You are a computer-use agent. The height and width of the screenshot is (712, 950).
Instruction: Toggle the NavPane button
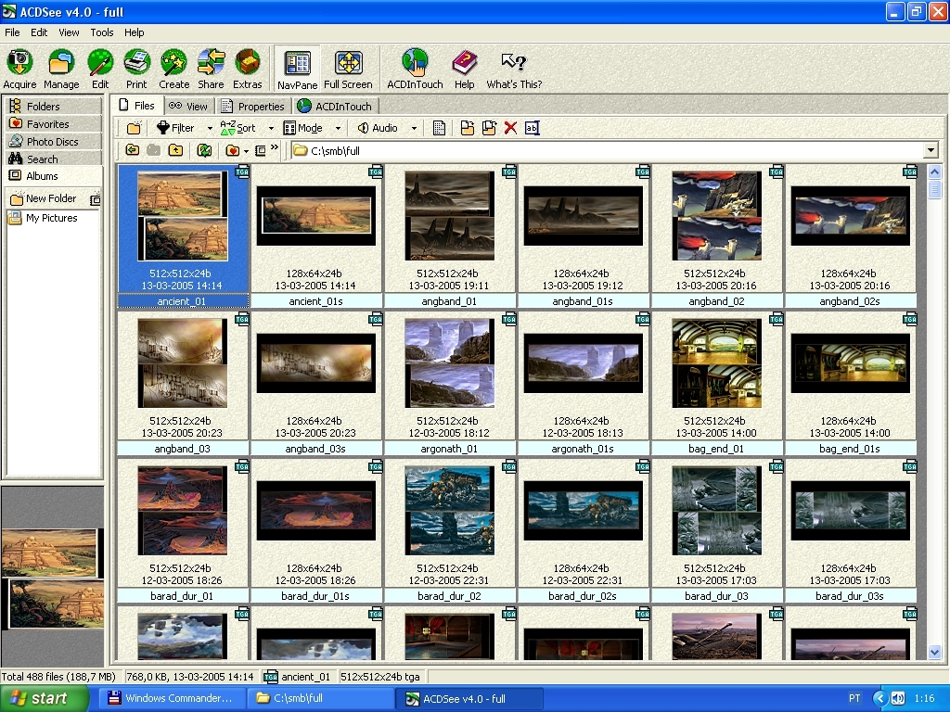[298, 70]
